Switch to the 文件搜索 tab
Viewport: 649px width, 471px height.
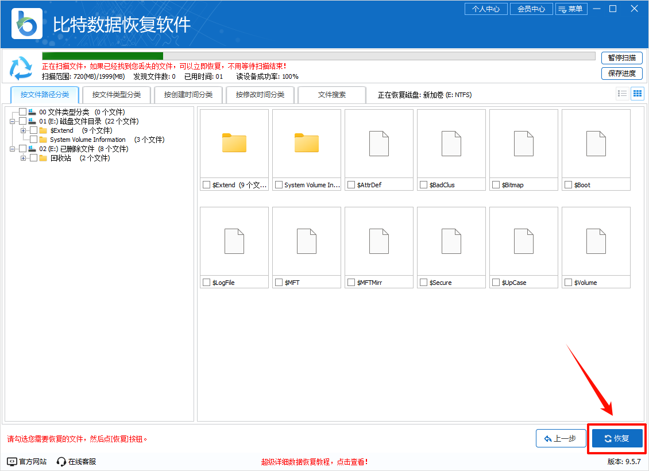331,94
